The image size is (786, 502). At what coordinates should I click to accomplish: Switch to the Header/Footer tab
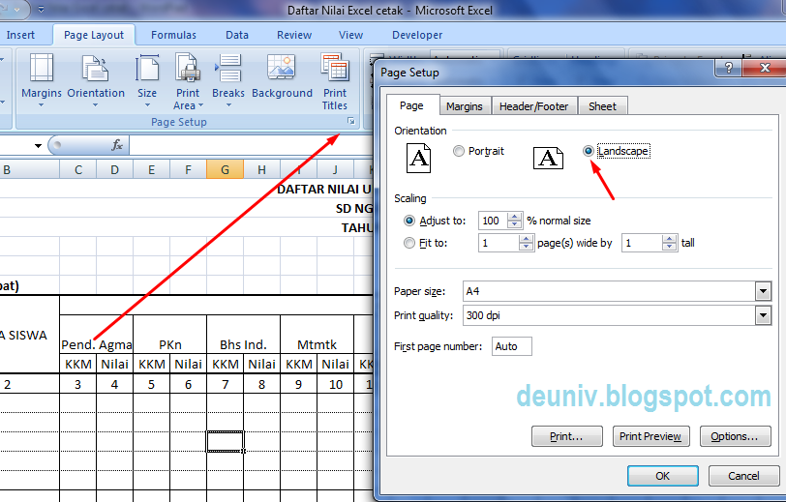pos(534,106)
